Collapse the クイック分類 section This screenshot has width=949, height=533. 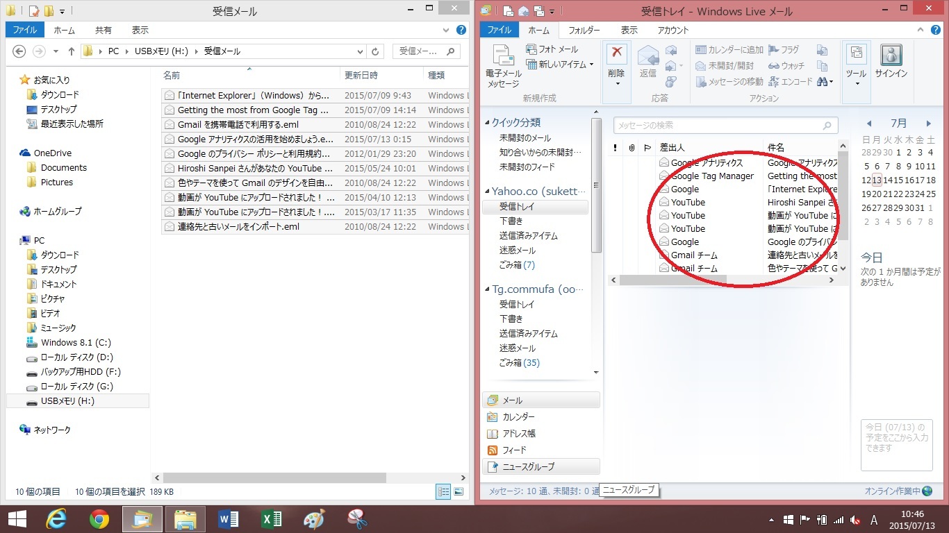point(488,123)
